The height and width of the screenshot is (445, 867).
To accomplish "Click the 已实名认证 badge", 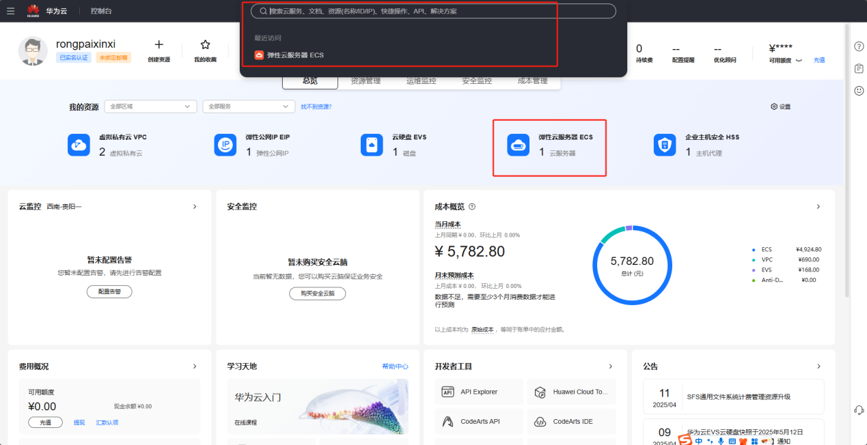I will pos(74,58).
